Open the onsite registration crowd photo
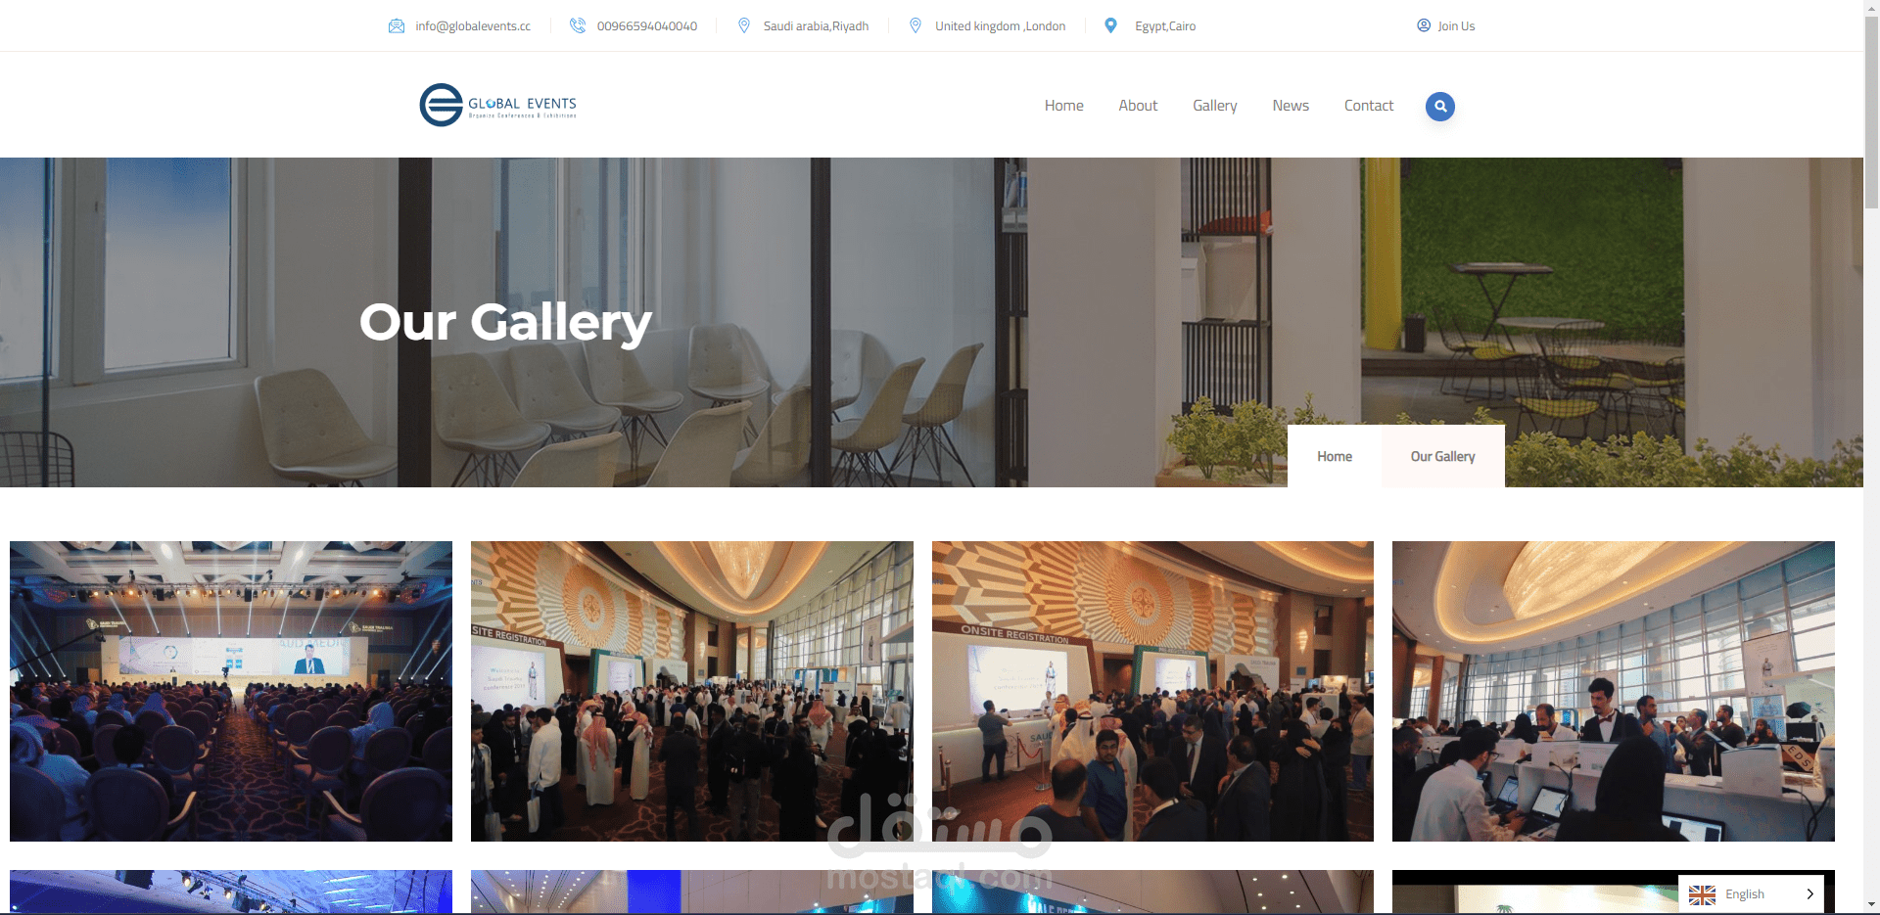 tap(1152, 691)
